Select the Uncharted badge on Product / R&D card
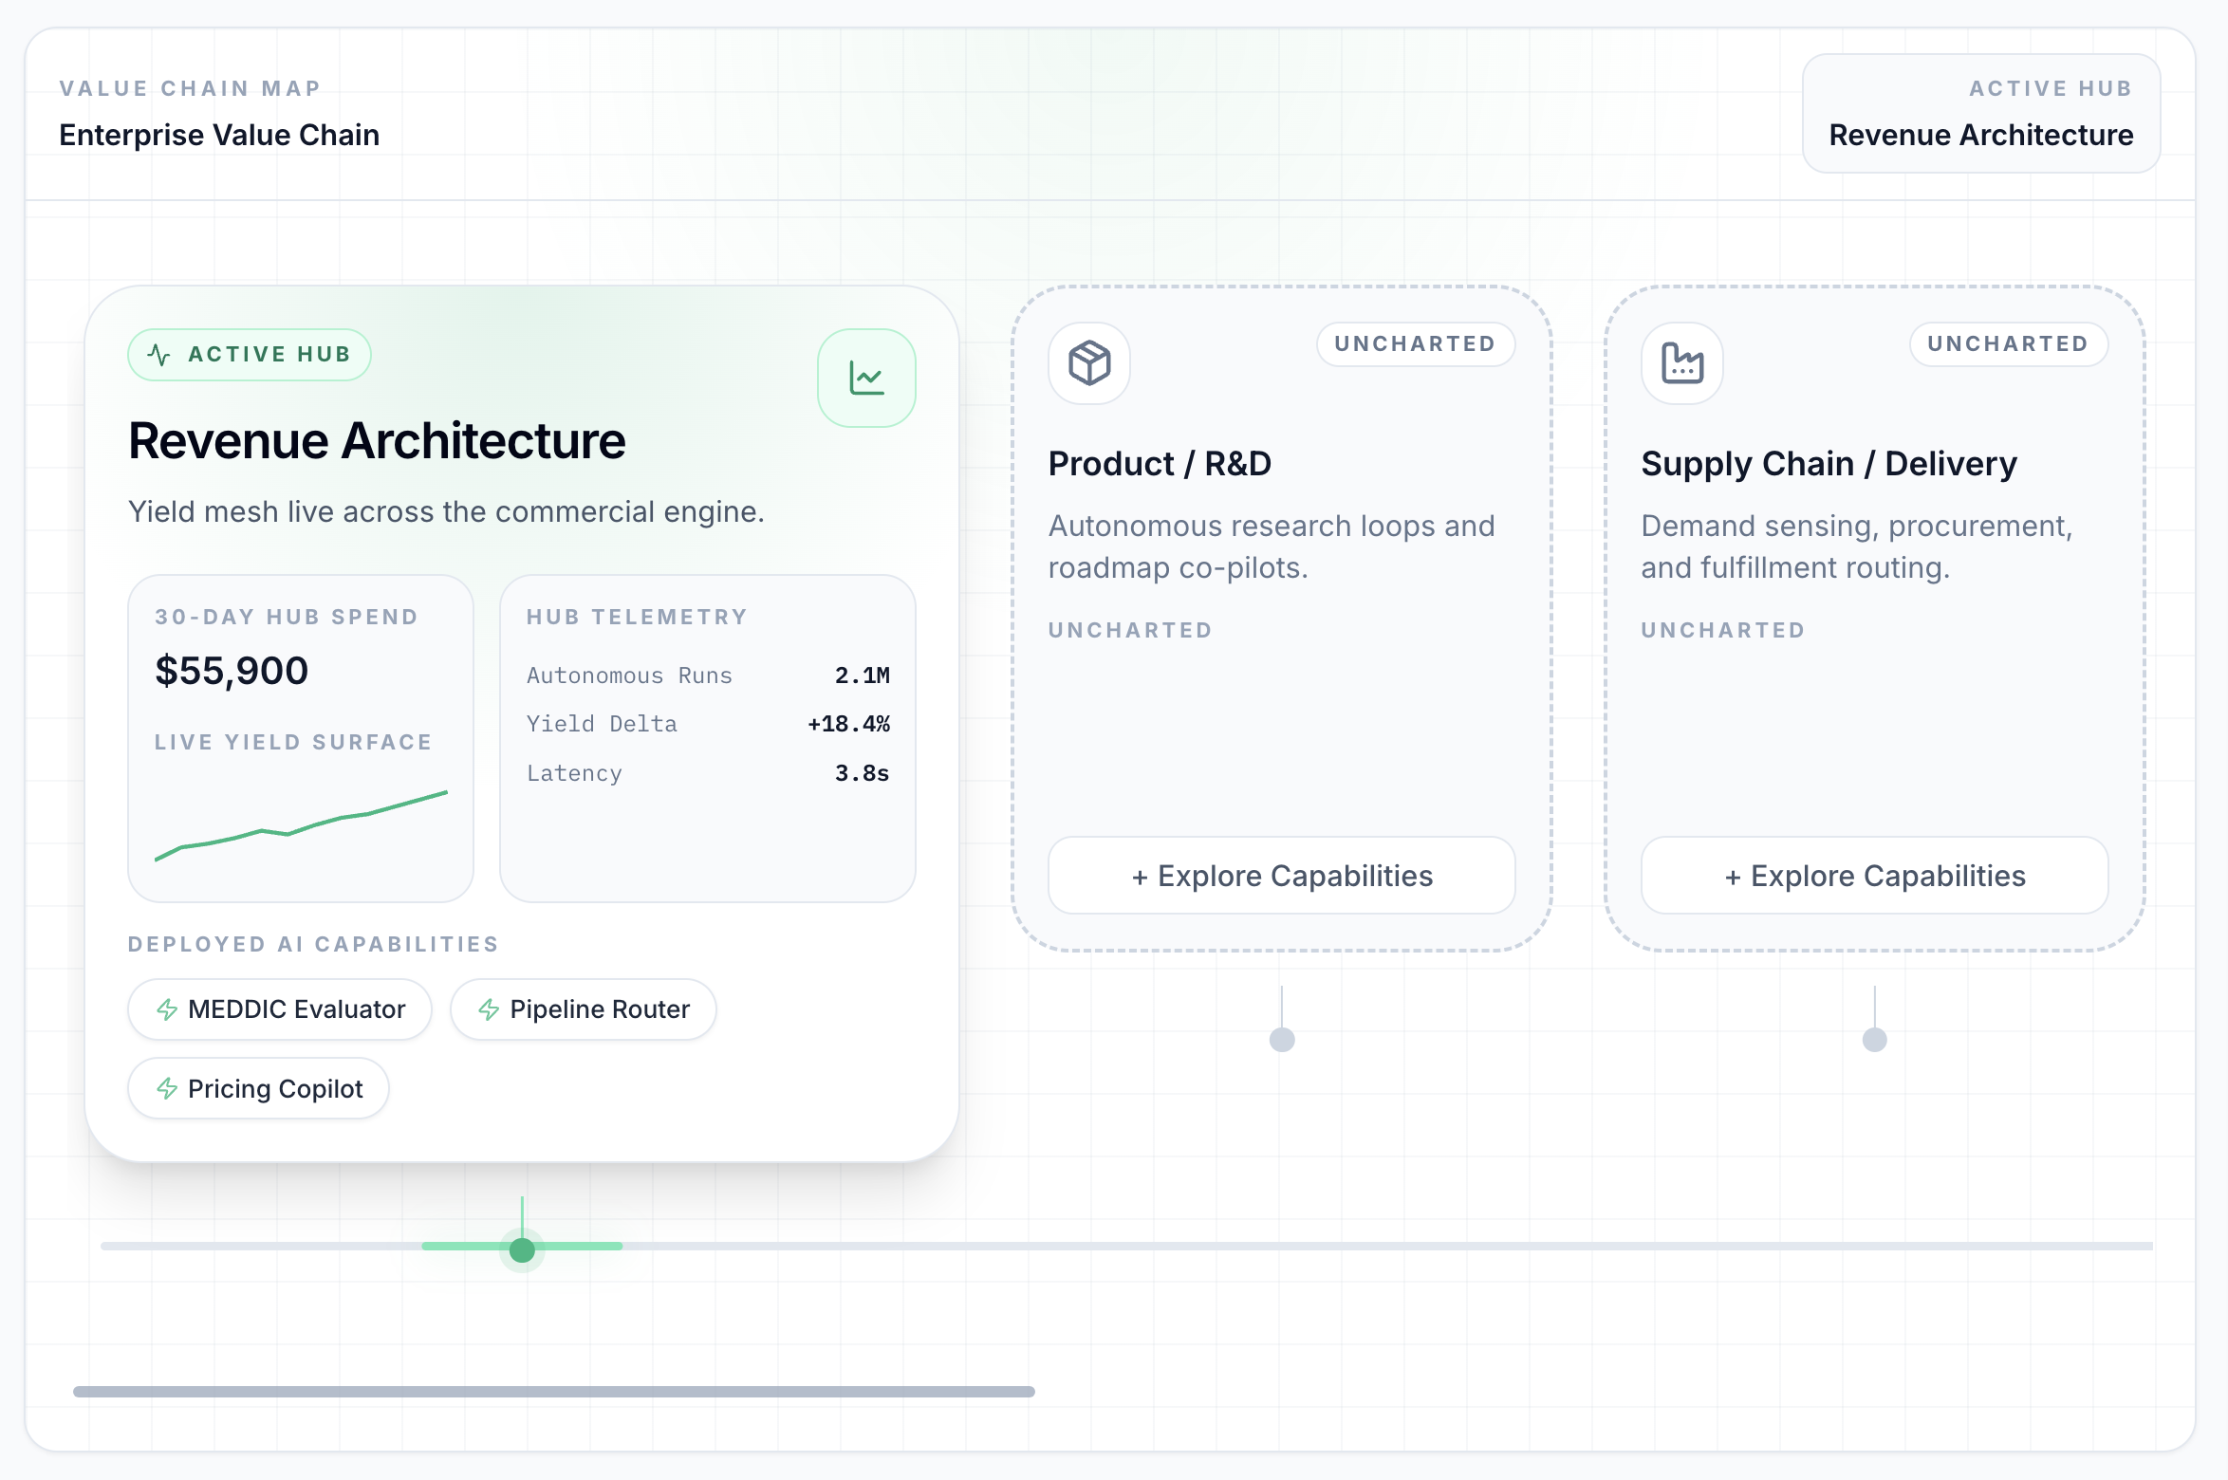The image size is (2228, 1480). pyautogui.click(x=1416, y=343)
